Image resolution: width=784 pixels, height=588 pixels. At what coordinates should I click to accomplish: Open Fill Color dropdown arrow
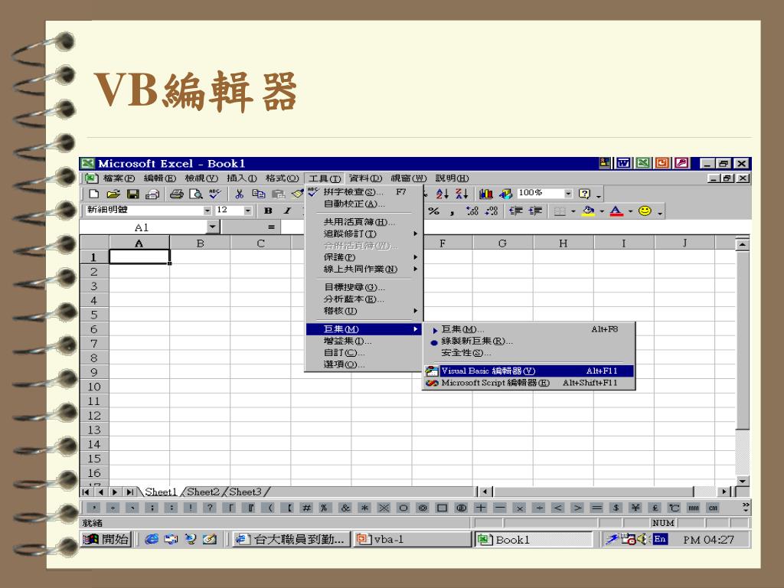602,211
